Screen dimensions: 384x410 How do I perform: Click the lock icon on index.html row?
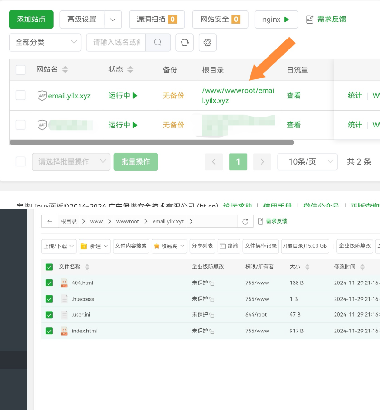[x=212, y=332]
